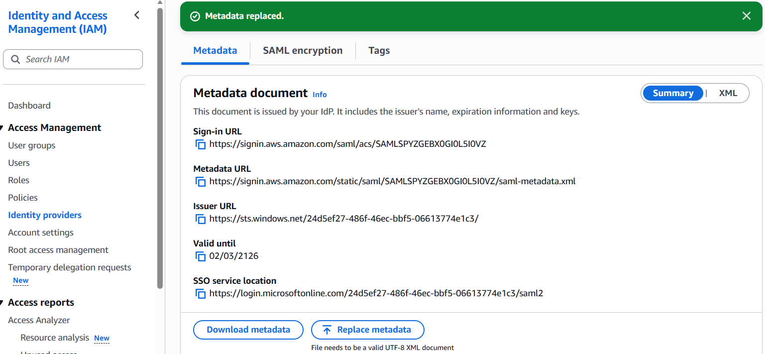Switch metadata view to Summary
This screenshot has width=765, height=354.
point(672,93)
